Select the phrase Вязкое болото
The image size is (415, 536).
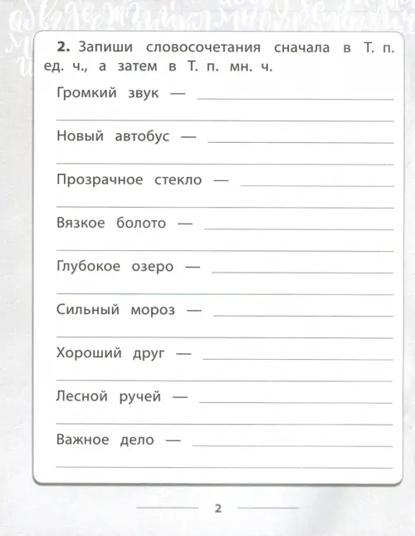click(x=111, y=223)
